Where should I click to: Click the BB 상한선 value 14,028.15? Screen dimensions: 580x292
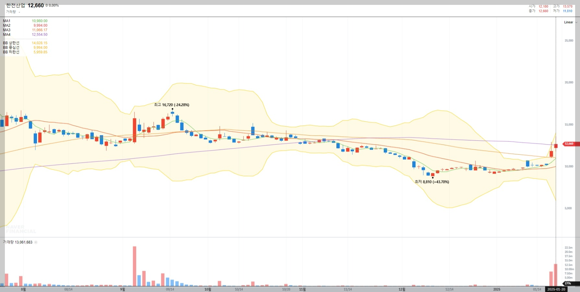40,43
